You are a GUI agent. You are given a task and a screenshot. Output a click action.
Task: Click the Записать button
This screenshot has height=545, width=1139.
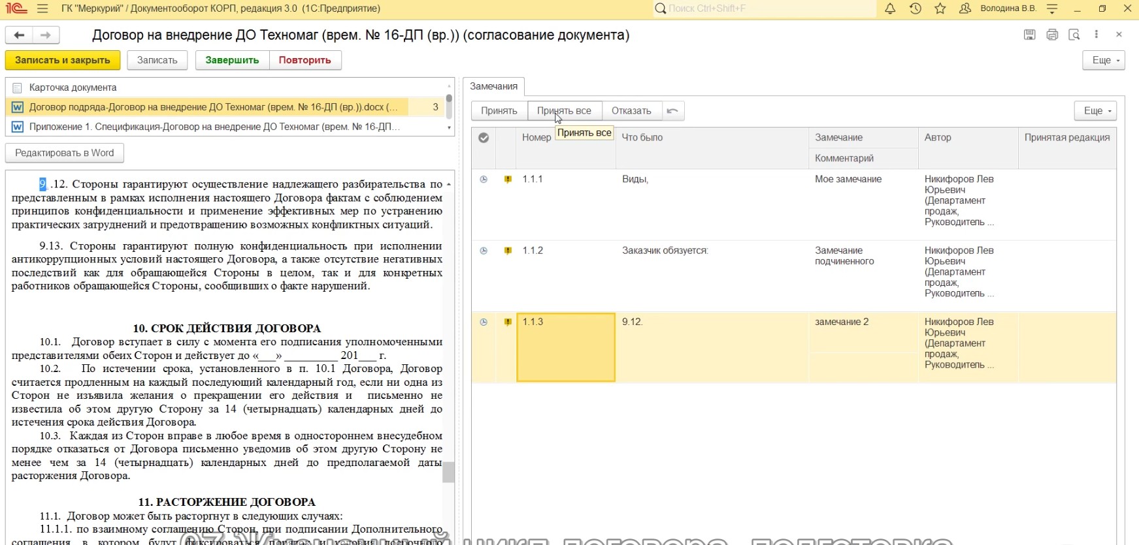click(x=157, y=60)
